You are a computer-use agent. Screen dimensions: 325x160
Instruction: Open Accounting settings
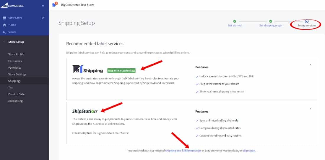coord(15,101)
